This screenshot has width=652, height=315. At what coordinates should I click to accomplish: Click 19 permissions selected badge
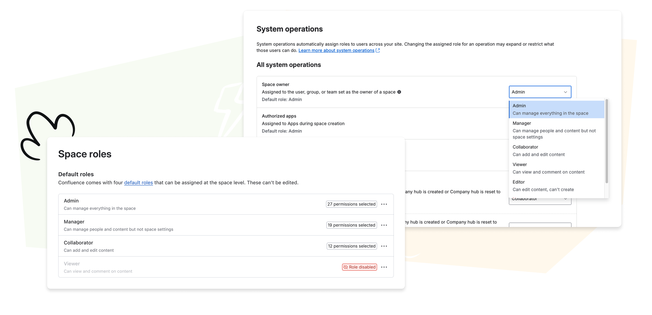351,225
